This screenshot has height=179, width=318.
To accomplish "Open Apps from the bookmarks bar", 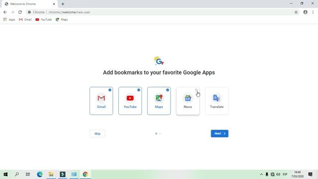I will click(x=9, y=19).
